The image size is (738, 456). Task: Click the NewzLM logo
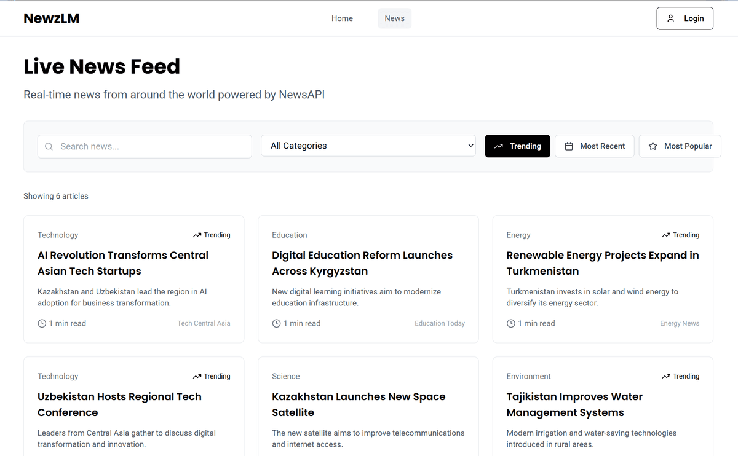52,18
